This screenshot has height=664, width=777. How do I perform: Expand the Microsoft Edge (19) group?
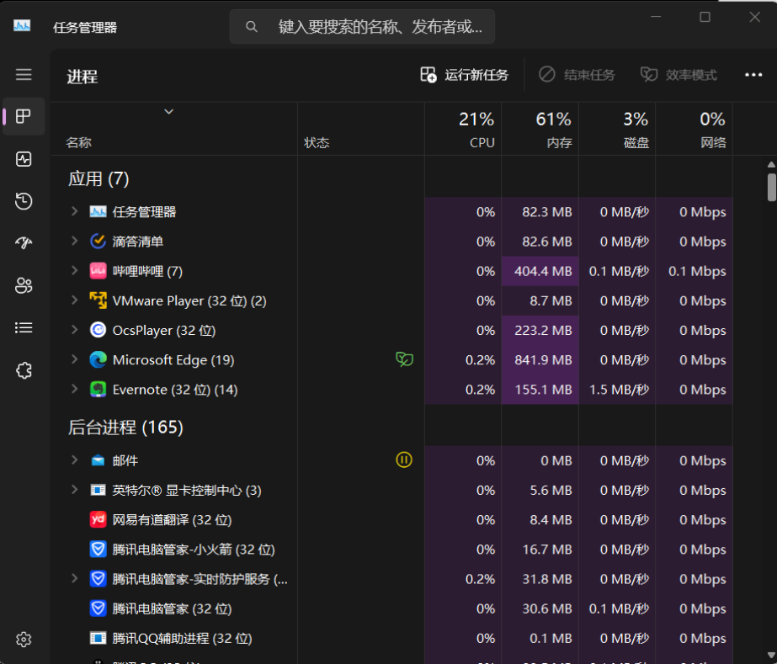[74, 359]
